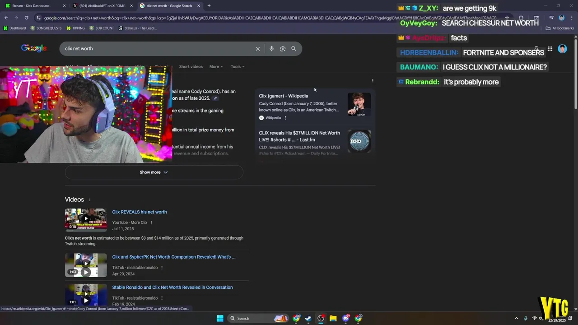The height and width of the screenshot is (325, 578).
Task: Open 'Clix REVEALS his net worth' video link
Action: click(140, 212)
